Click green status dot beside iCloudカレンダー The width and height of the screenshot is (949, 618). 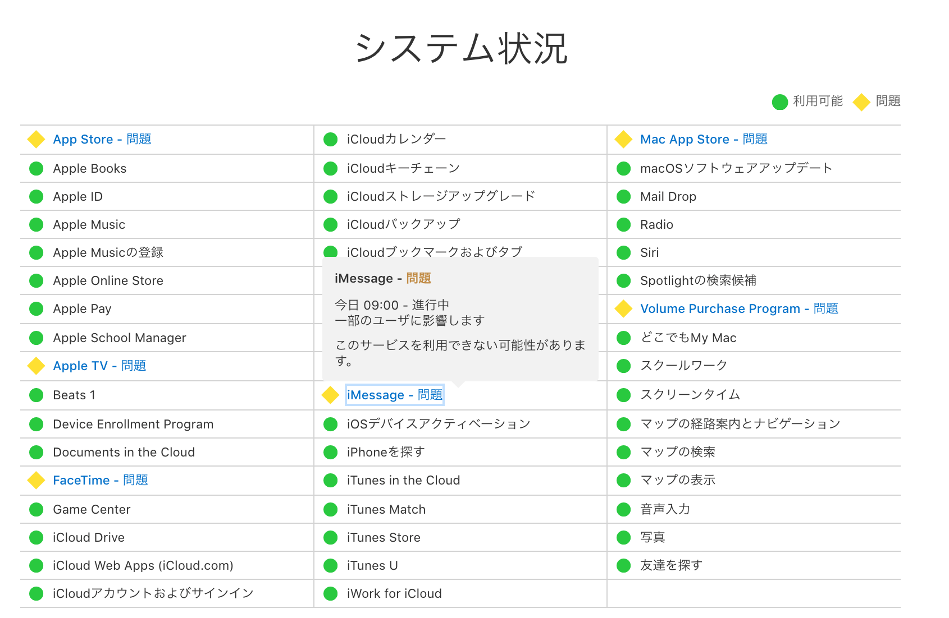[x=331, y=139]
